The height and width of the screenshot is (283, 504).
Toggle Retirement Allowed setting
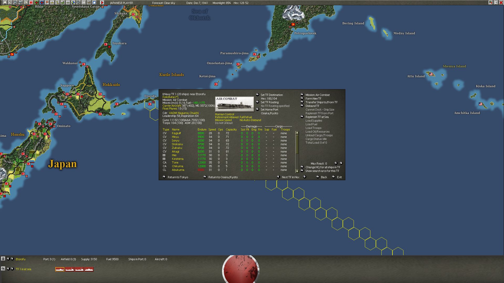227,117
